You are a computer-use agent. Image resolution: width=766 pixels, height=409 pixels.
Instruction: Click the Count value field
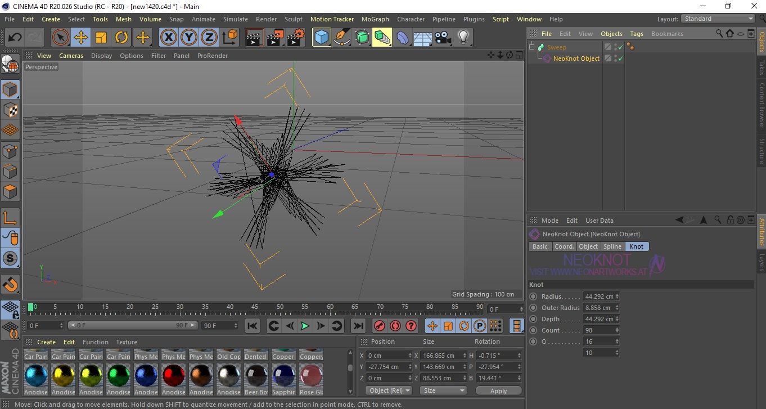(598, 330)
